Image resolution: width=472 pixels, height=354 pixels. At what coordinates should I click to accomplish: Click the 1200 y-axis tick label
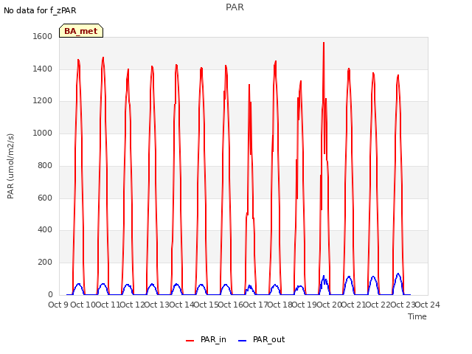pyautogui.click(x=43, y=101)
